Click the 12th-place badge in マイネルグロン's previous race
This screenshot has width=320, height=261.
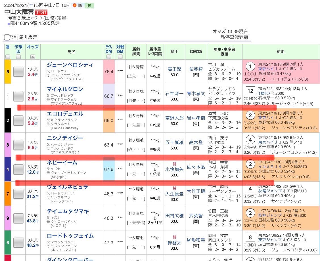point(250,91)
